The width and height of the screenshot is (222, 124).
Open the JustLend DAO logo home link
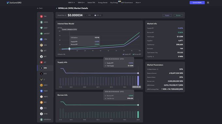click(14, 3)
